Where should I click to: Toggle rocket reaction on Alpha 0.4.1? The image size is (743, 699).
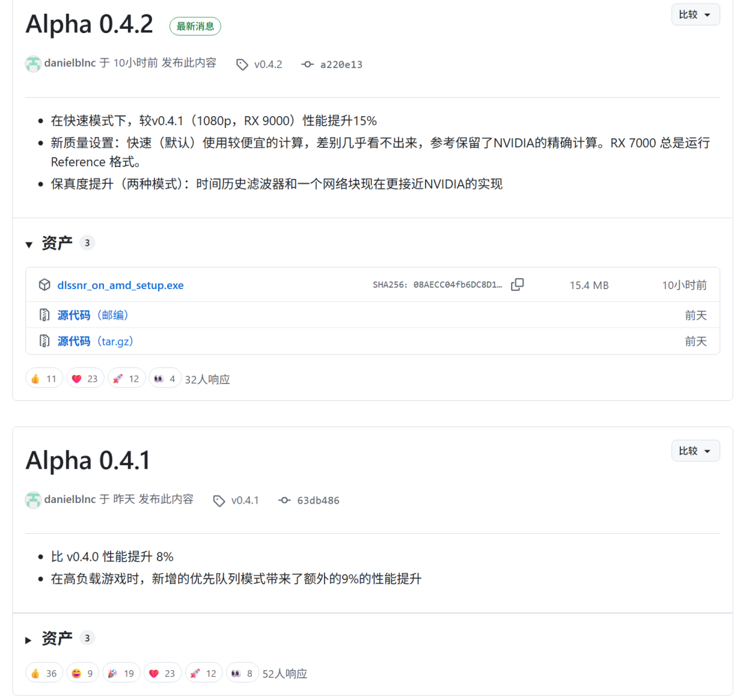tap(204, 673)
